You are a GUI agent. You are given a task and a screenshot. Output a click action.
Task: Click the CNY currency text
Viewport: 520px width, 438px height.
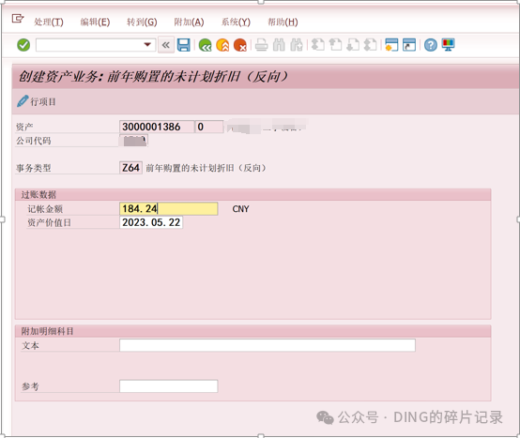tap(241, 209)
